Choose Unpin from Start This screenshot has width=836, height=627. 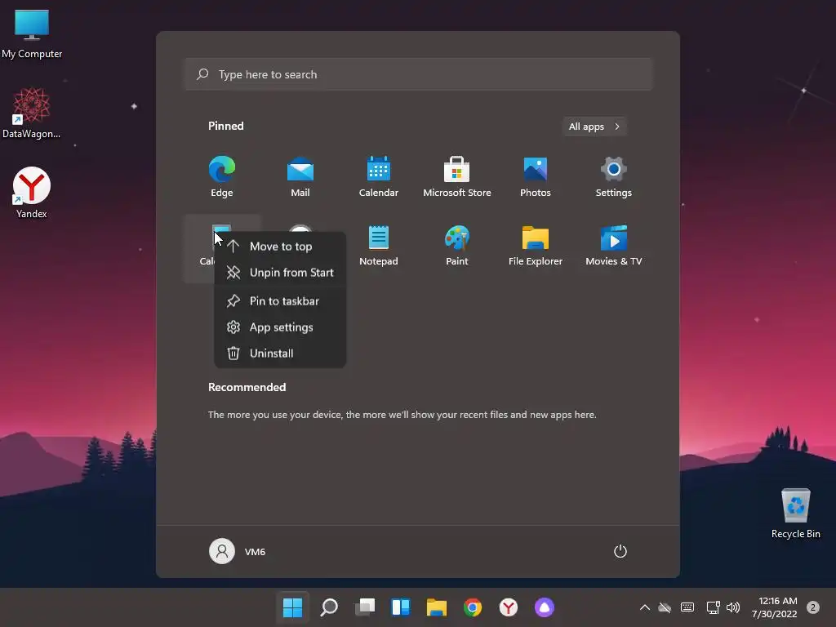(281, 273)
